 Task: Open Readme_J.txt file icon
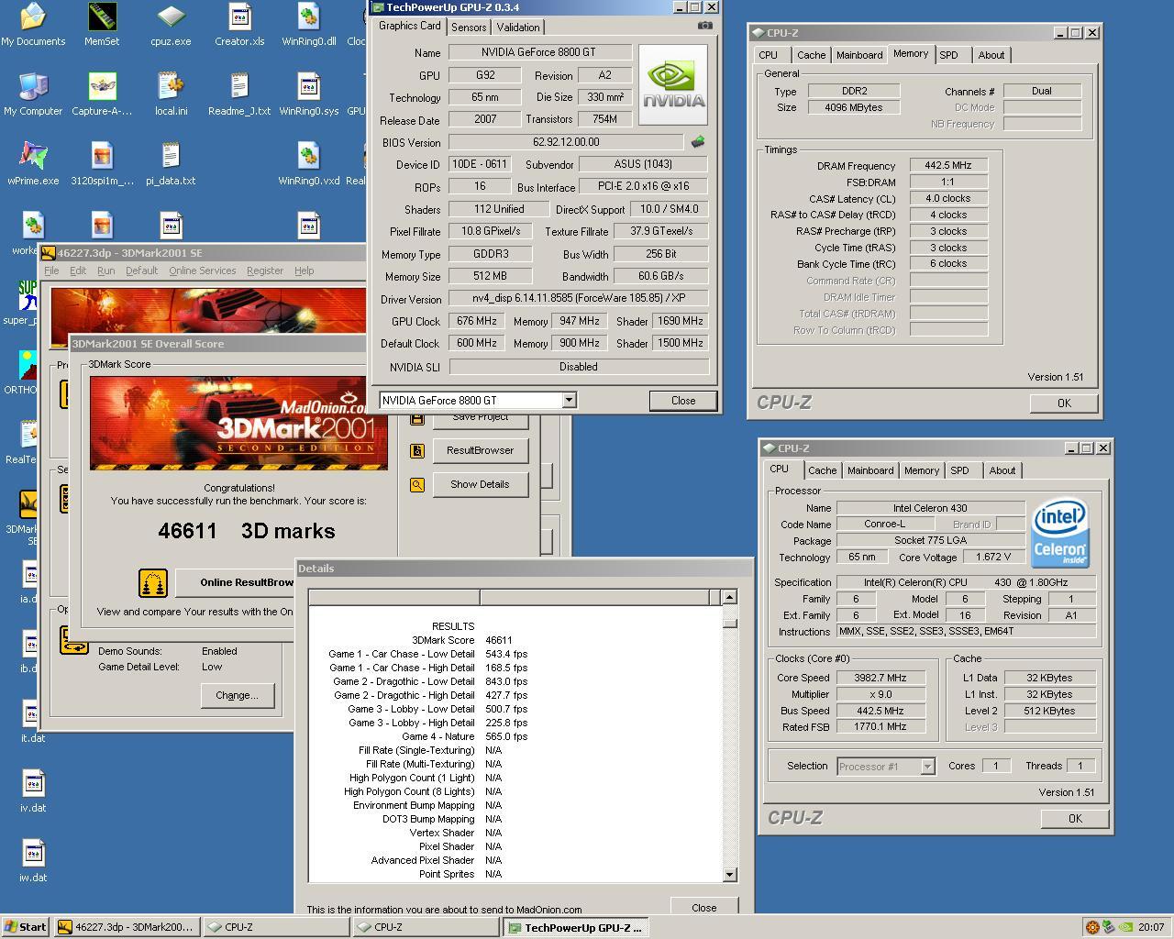coord(239,94)
